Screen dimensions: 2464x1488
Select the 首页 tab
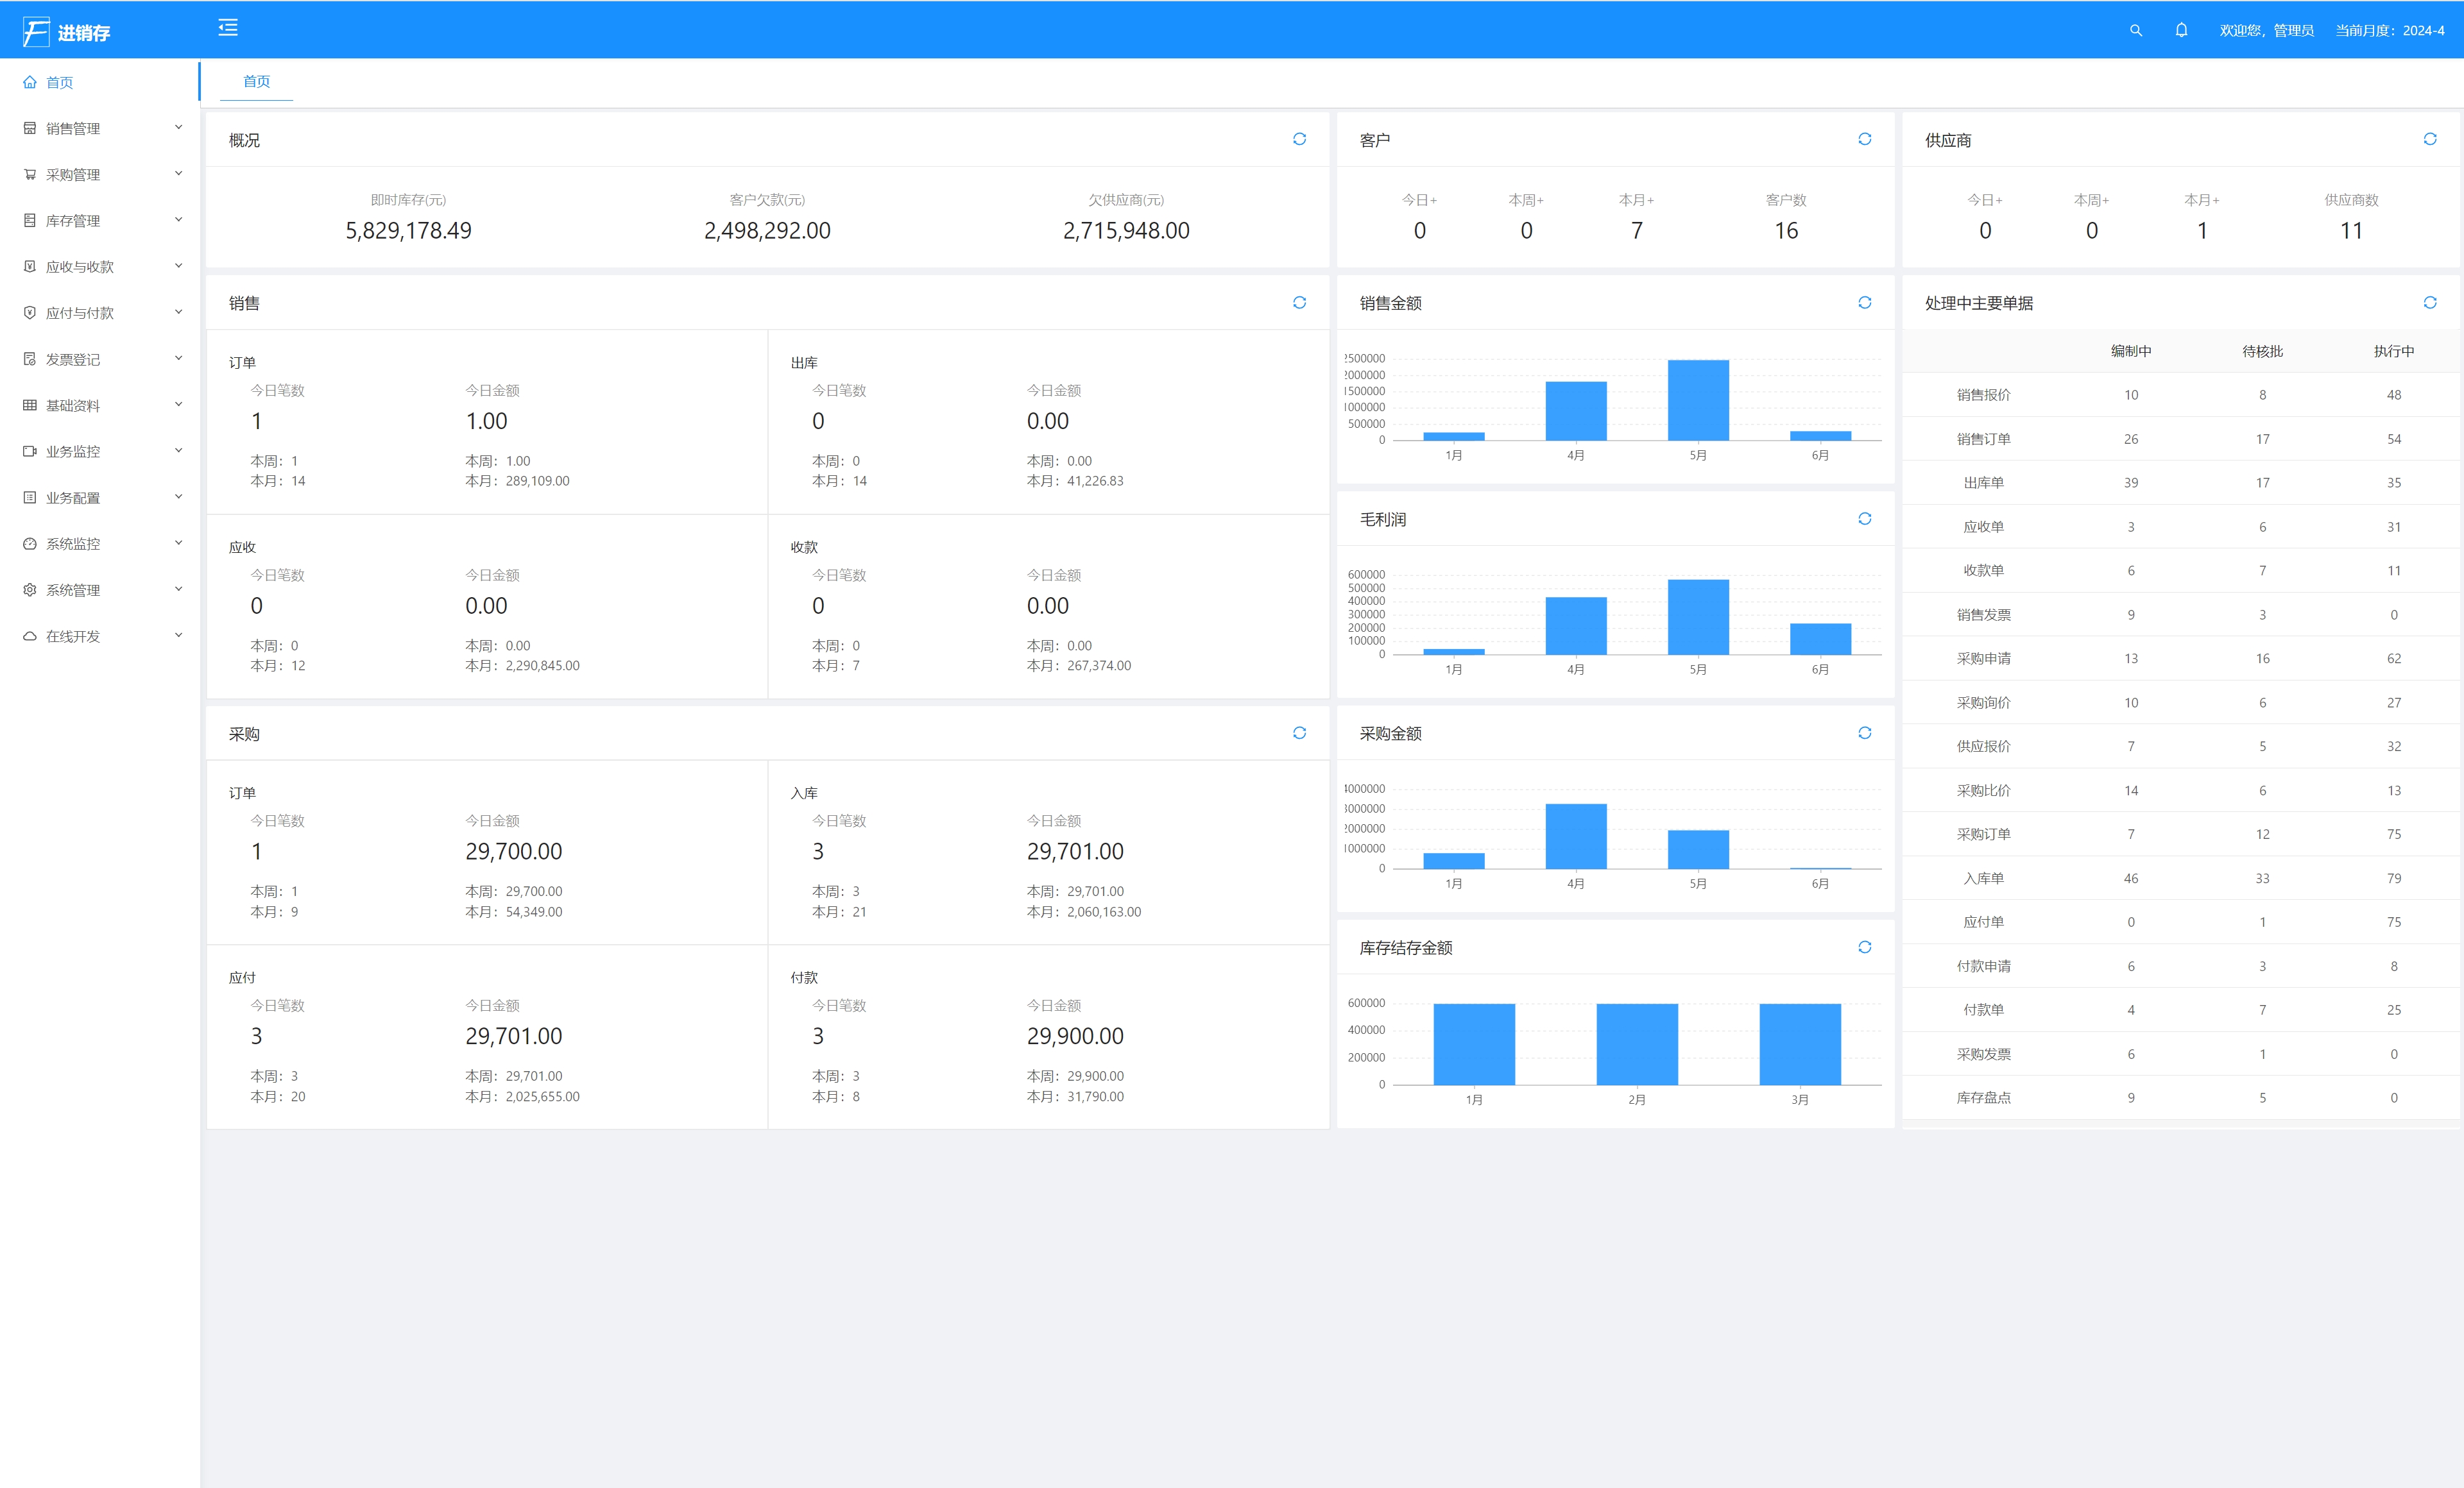pos(256,81)
